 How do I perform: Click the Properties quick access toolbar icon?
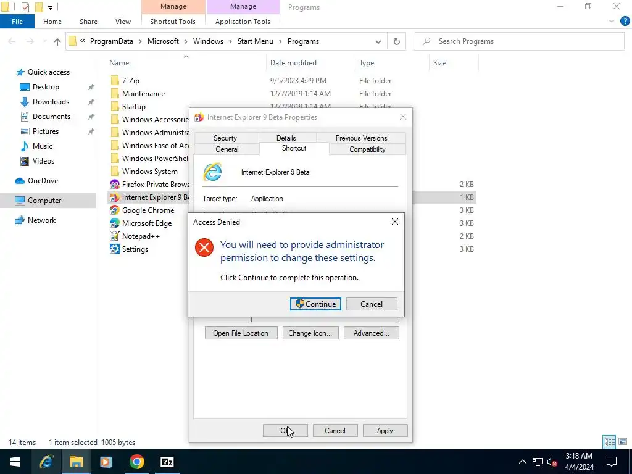click(x=25, y=7)
